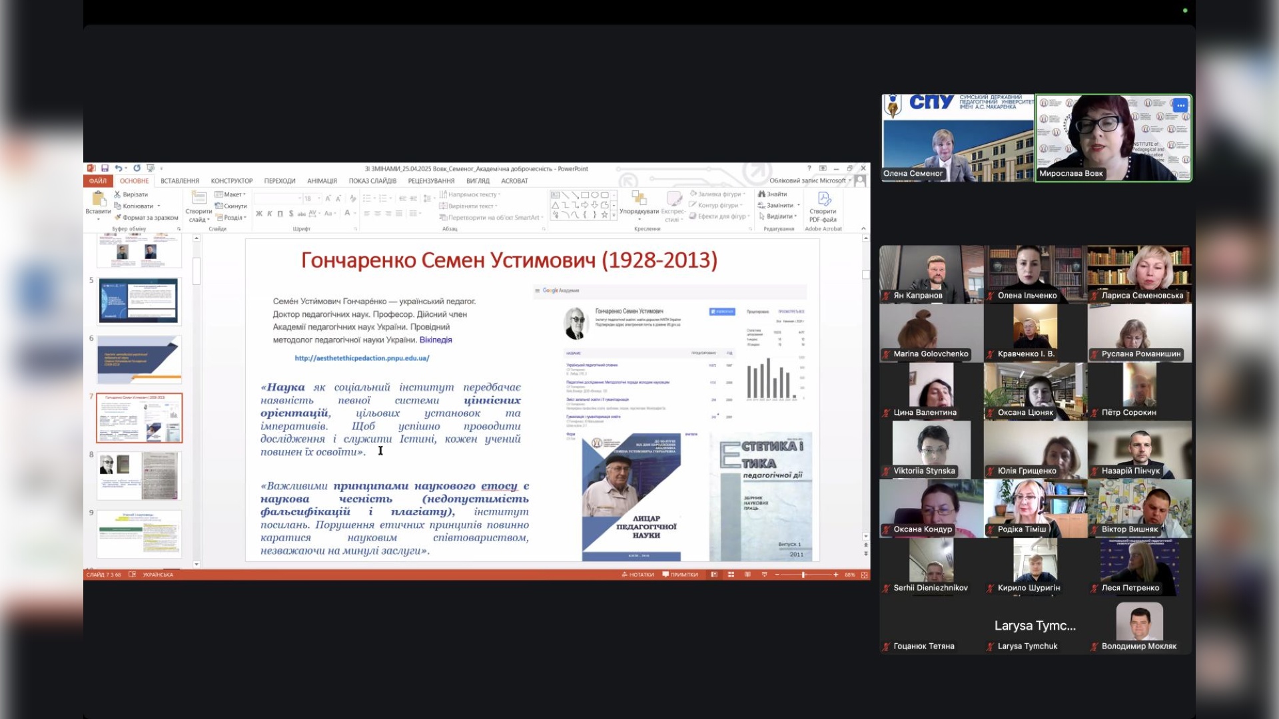Expand the shapes gallery more arrow
This screenshot has width=1279, height=719.
click(x=614, y=214)
